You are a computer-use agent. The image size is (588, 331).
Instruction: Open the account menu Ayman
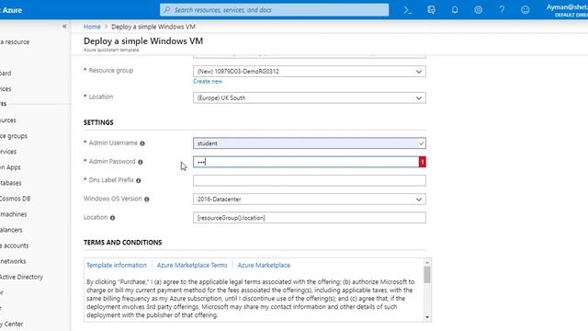click(567, 10)
